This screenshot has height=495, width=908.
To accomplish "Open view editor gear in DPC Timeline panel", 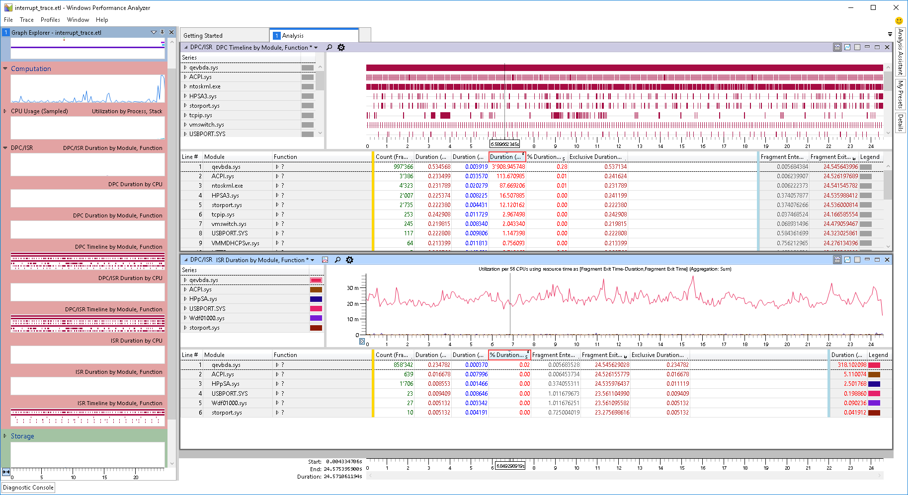I will [341, 47].
